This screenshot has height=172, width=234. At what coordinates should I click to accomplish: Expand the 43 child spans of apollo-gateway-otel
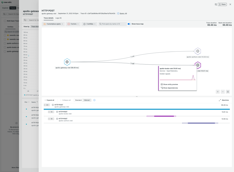47,105
